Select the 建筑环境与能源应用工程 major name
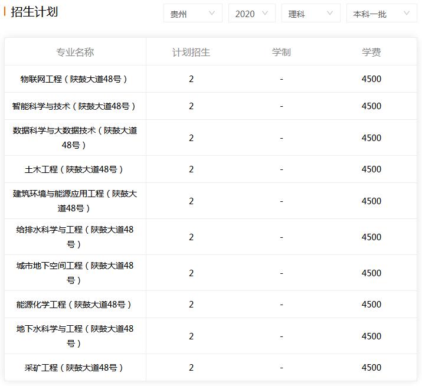This screenshot has width=422, height=386. (x=75, y=201)
